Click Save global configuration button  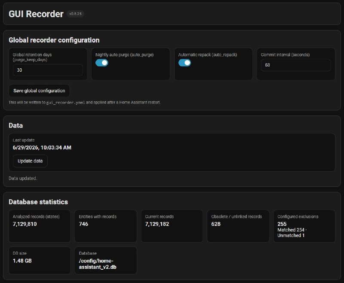click(x=39, y=91)
